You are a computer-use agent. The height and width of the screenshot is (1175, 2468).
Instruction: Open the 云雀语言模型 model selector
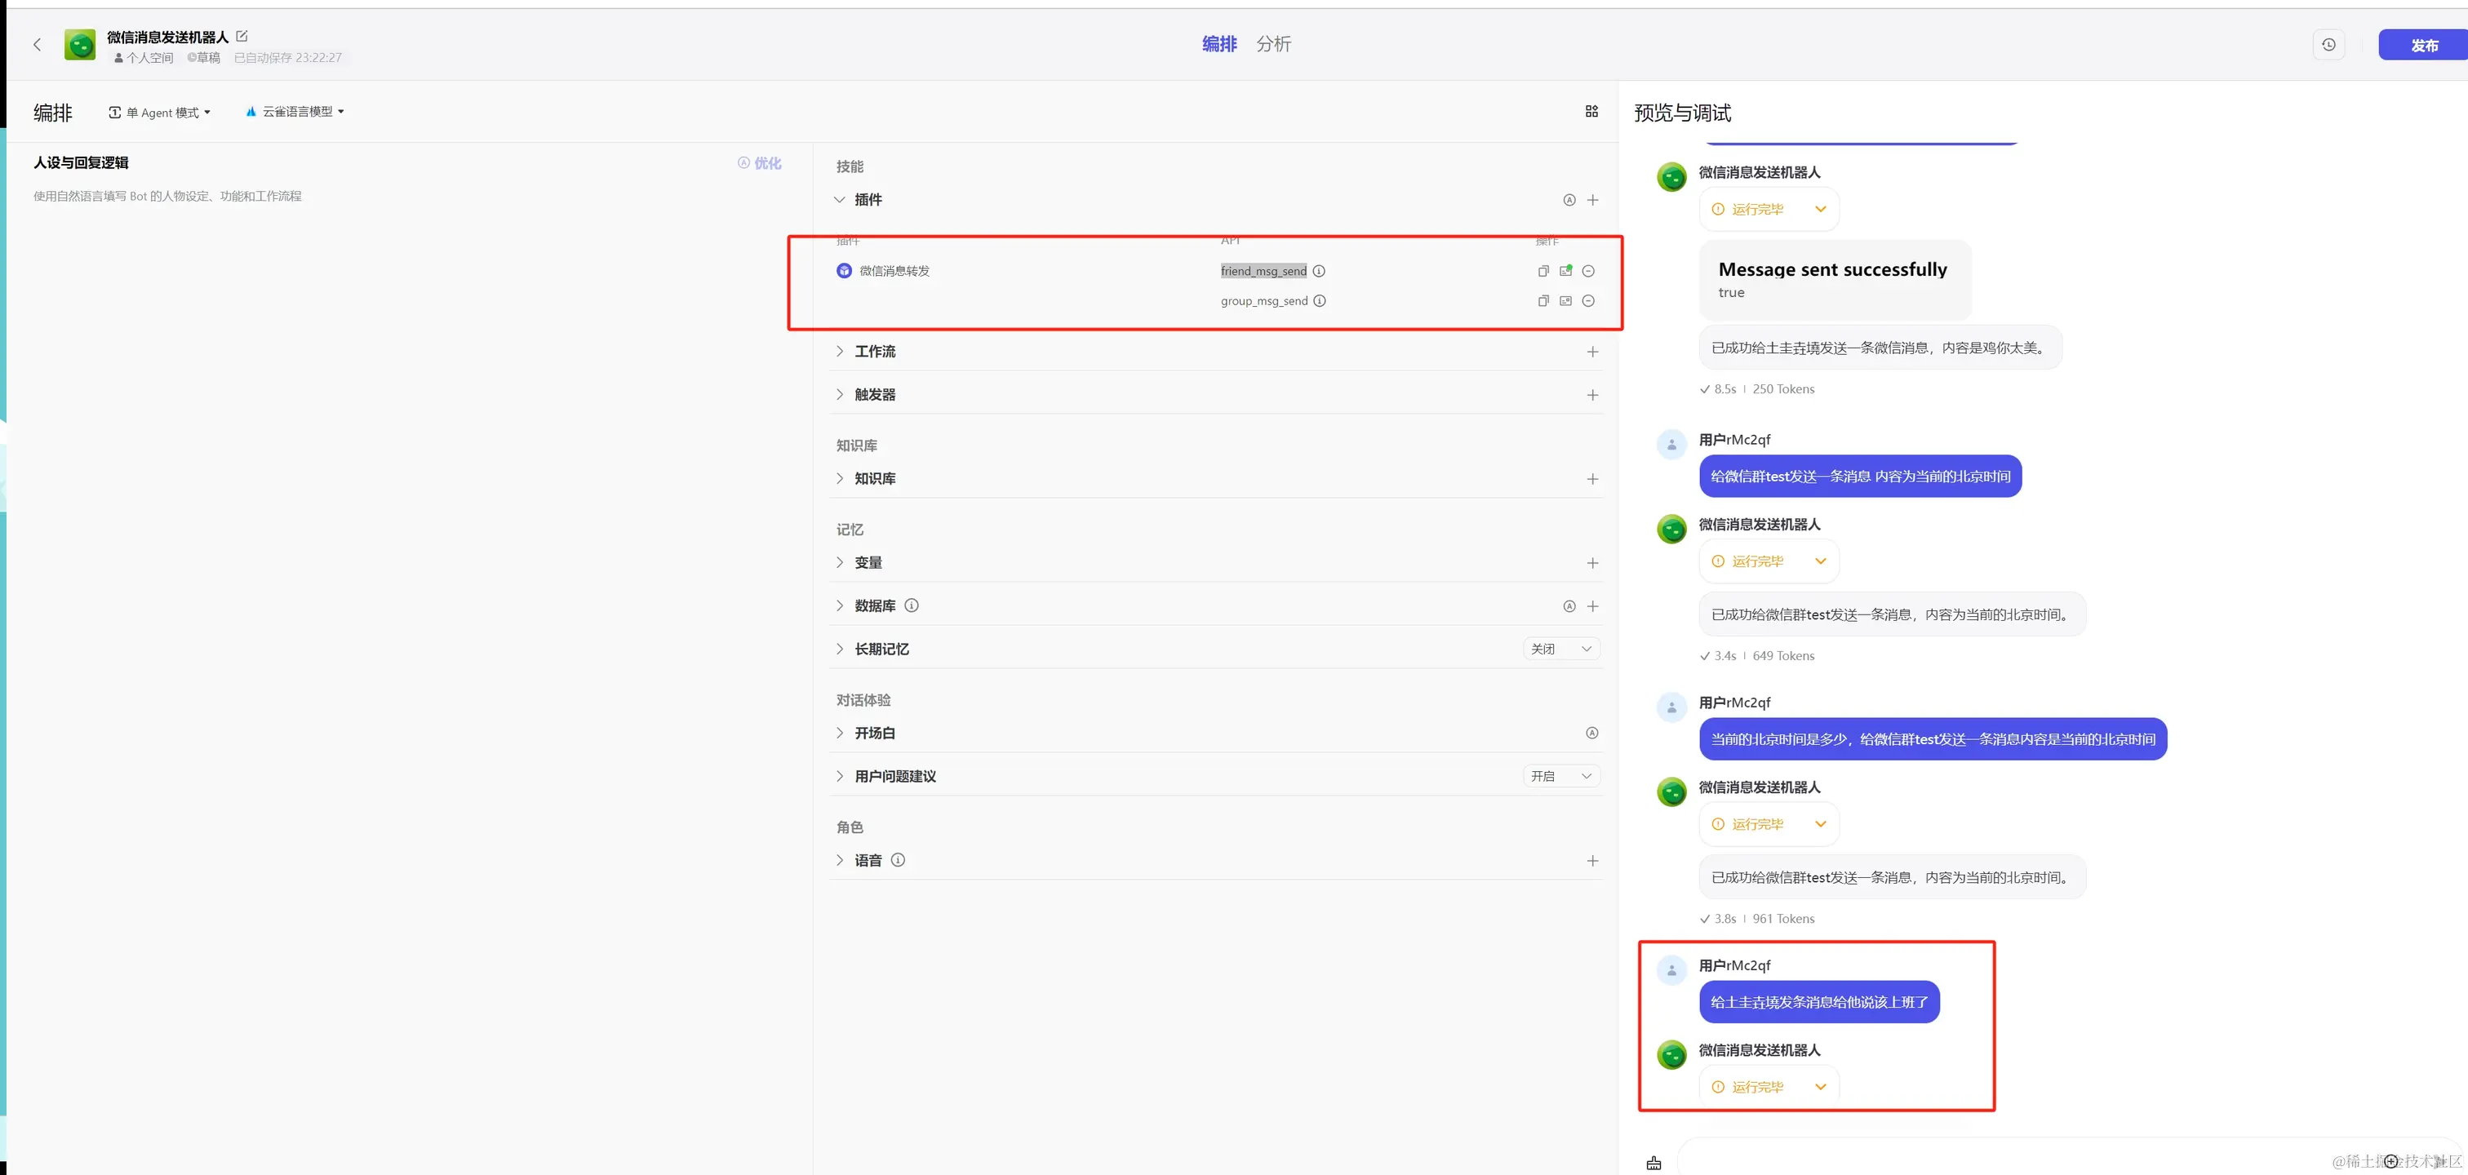tap(295, 112)
